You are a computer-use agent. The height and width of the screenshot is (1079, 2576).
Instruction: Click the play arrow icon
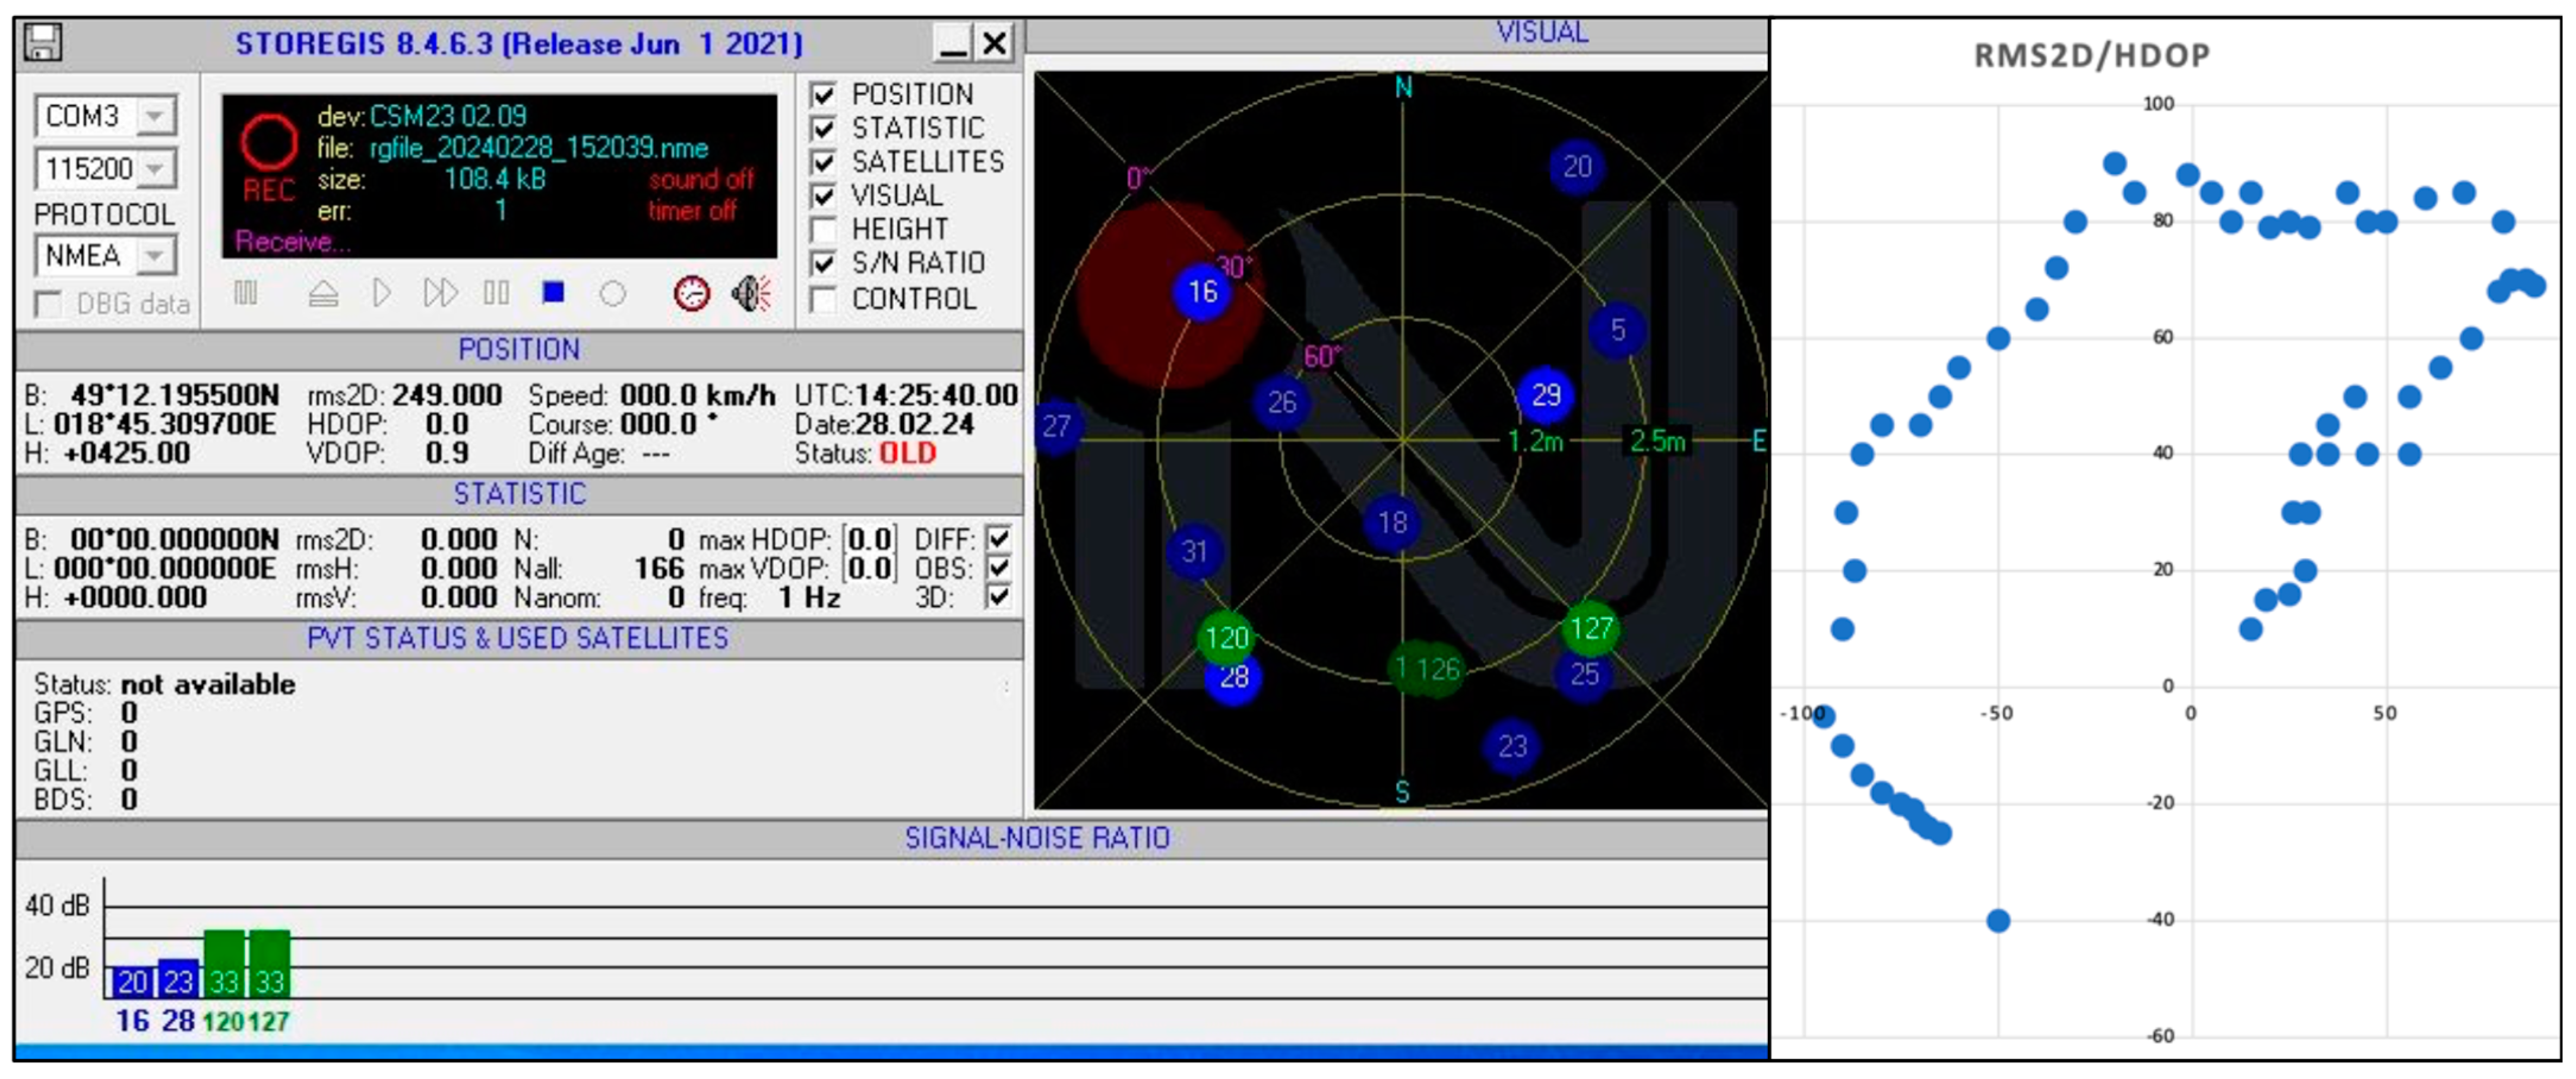click(x=381, y=294)
